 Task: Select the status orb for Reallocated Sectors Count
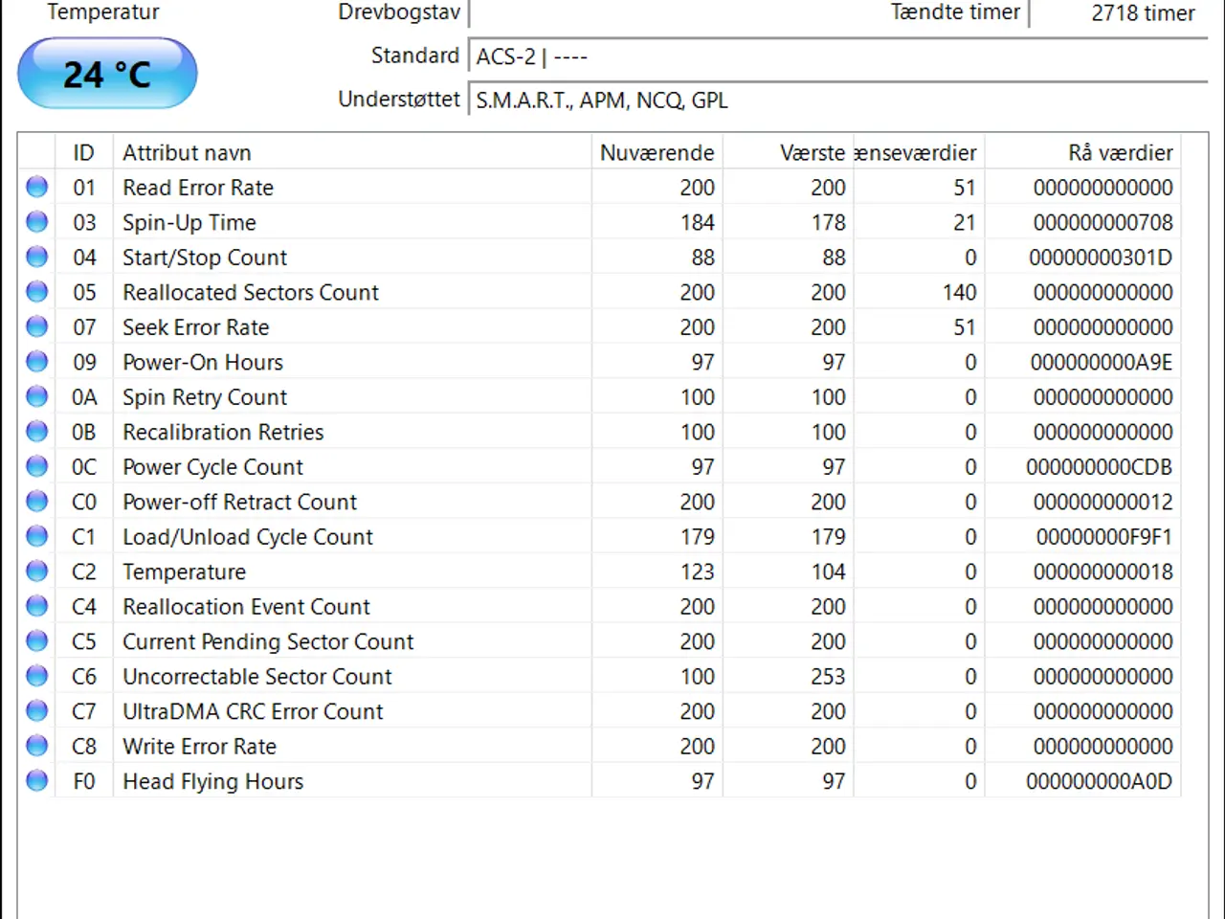coord(36,292)
